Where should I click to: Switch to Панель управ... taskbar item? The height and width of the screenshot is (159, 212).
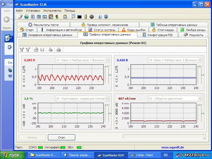[78, 155]
